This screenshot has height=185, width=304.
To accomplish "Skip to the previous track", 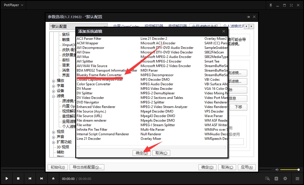I will (30, 179).
